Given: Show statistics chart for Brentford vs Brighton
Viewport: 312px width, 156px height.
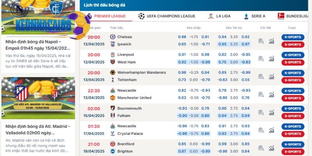Looking at the screenshot, I should click(x=271, y=148).
